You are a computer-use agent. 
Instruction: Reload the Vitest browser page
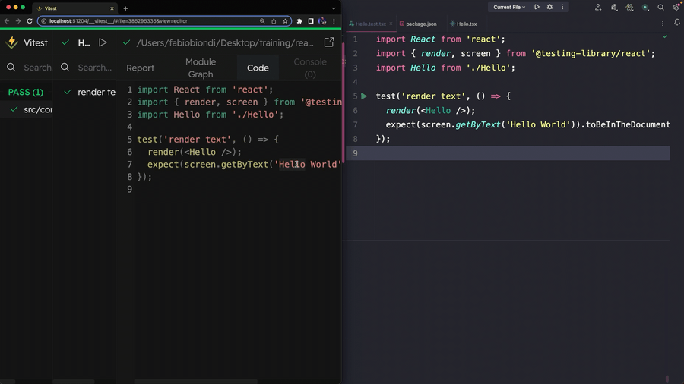click(x=29, y=21)
